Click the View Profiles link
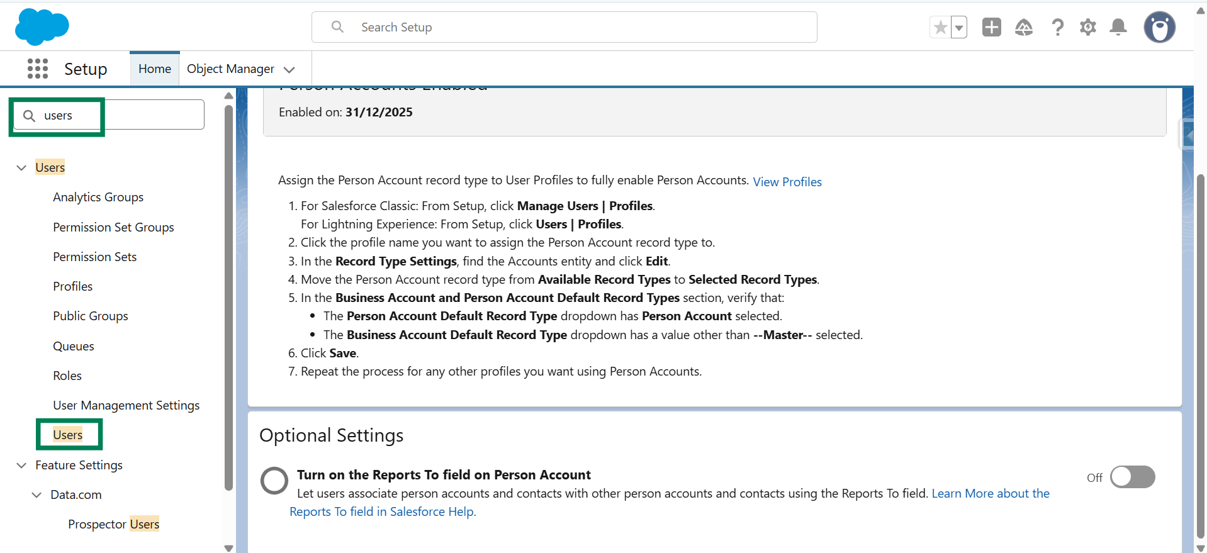The height and width of the screenshot is (553, 1207). click(x=787, y=182)
